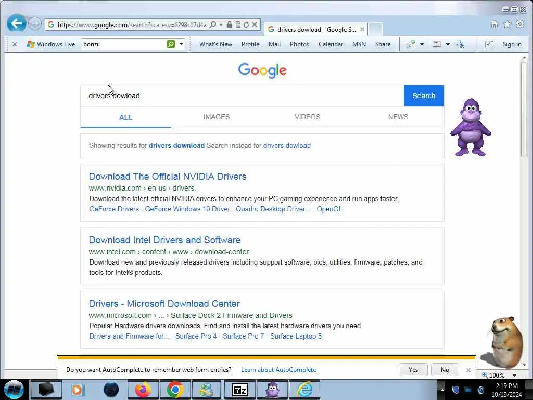Click the forward navigation arrow
Image resolution: width=533 pixels, height=400 pixels.
pos(34,24)
